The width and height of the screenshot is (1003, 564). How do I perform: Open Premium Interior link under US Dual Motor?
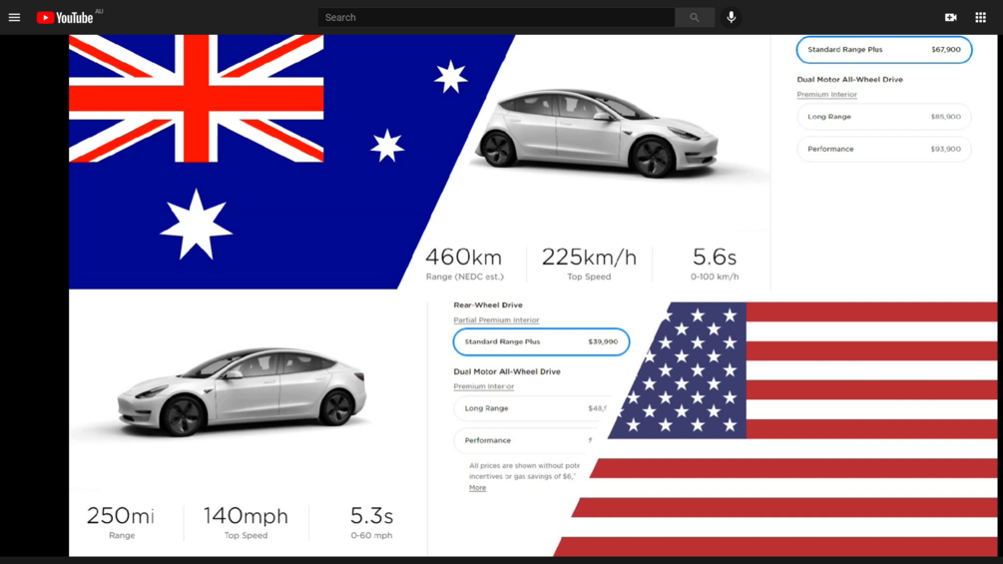484,386
